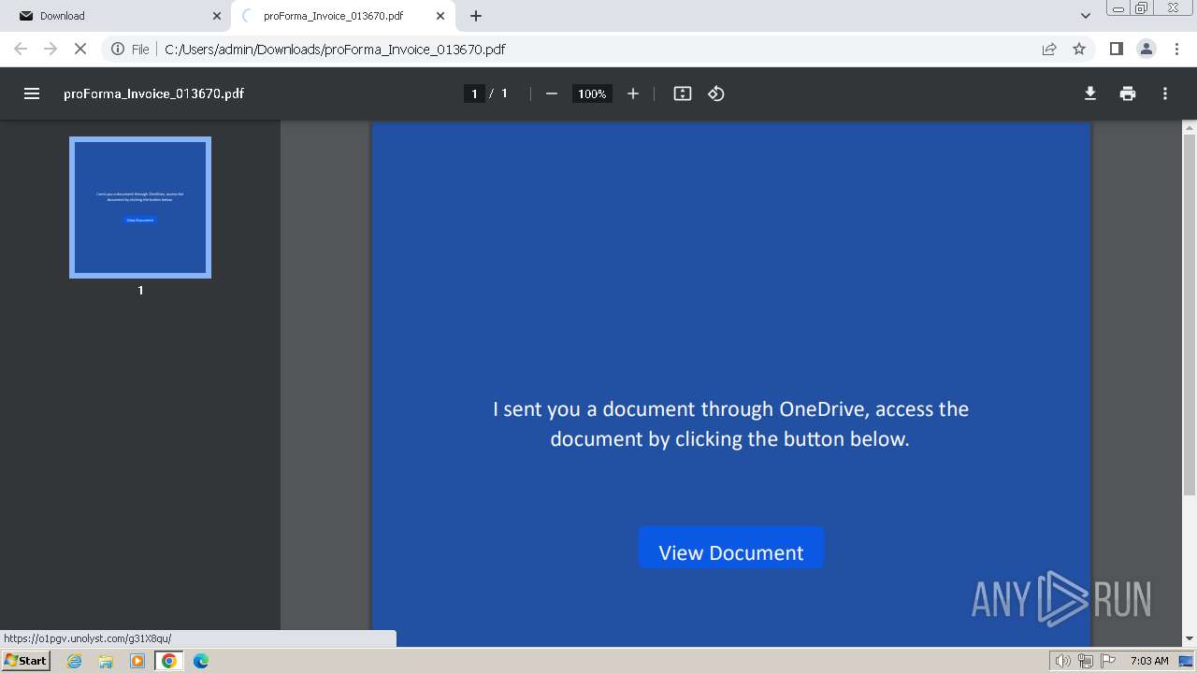Zoom in with the plus icon
This screenshot has height=673, width=1197.
633,93
